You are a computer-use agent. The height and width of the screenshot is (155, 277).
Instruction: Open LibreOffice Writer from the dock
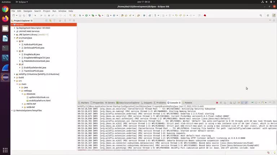tap(5, 38)
